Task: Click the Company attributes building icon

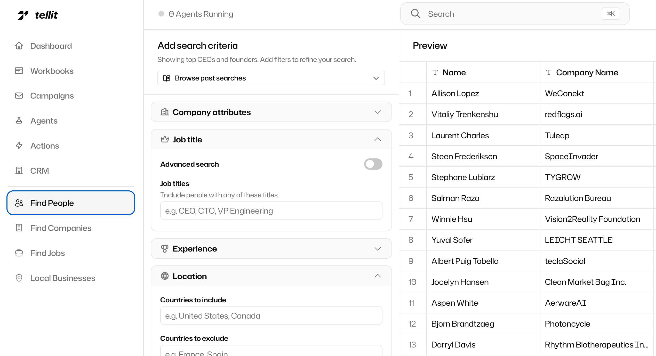Action: 165,112
